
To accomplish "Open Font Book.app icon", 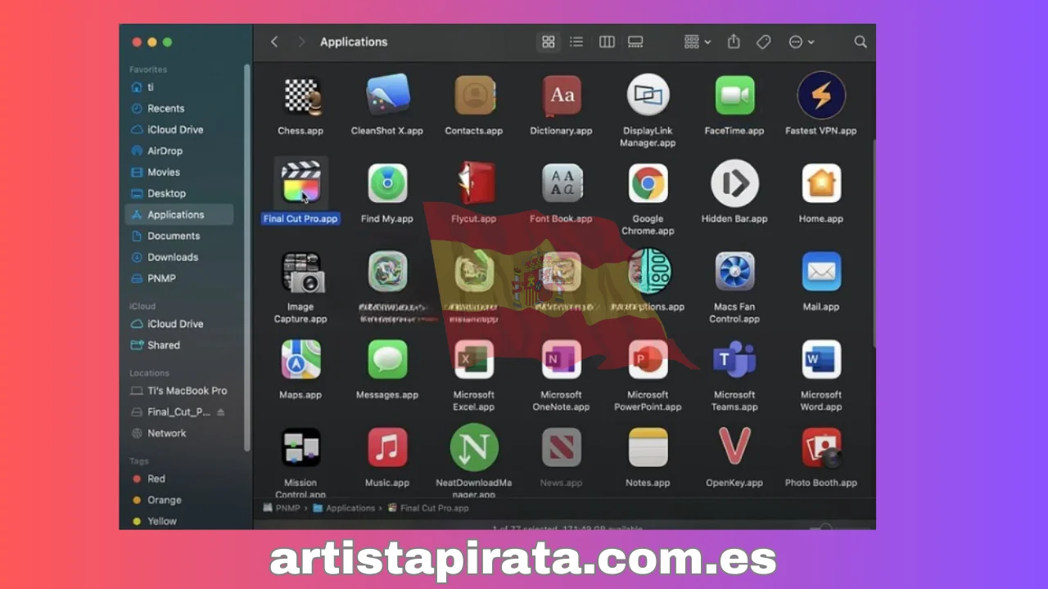I will pyautogui.click(x=562, y=183).
